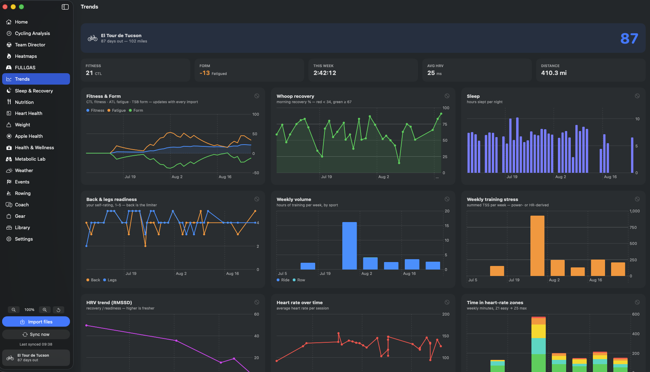
Task: Navigate to the Coach page
Action: point(36,205)
